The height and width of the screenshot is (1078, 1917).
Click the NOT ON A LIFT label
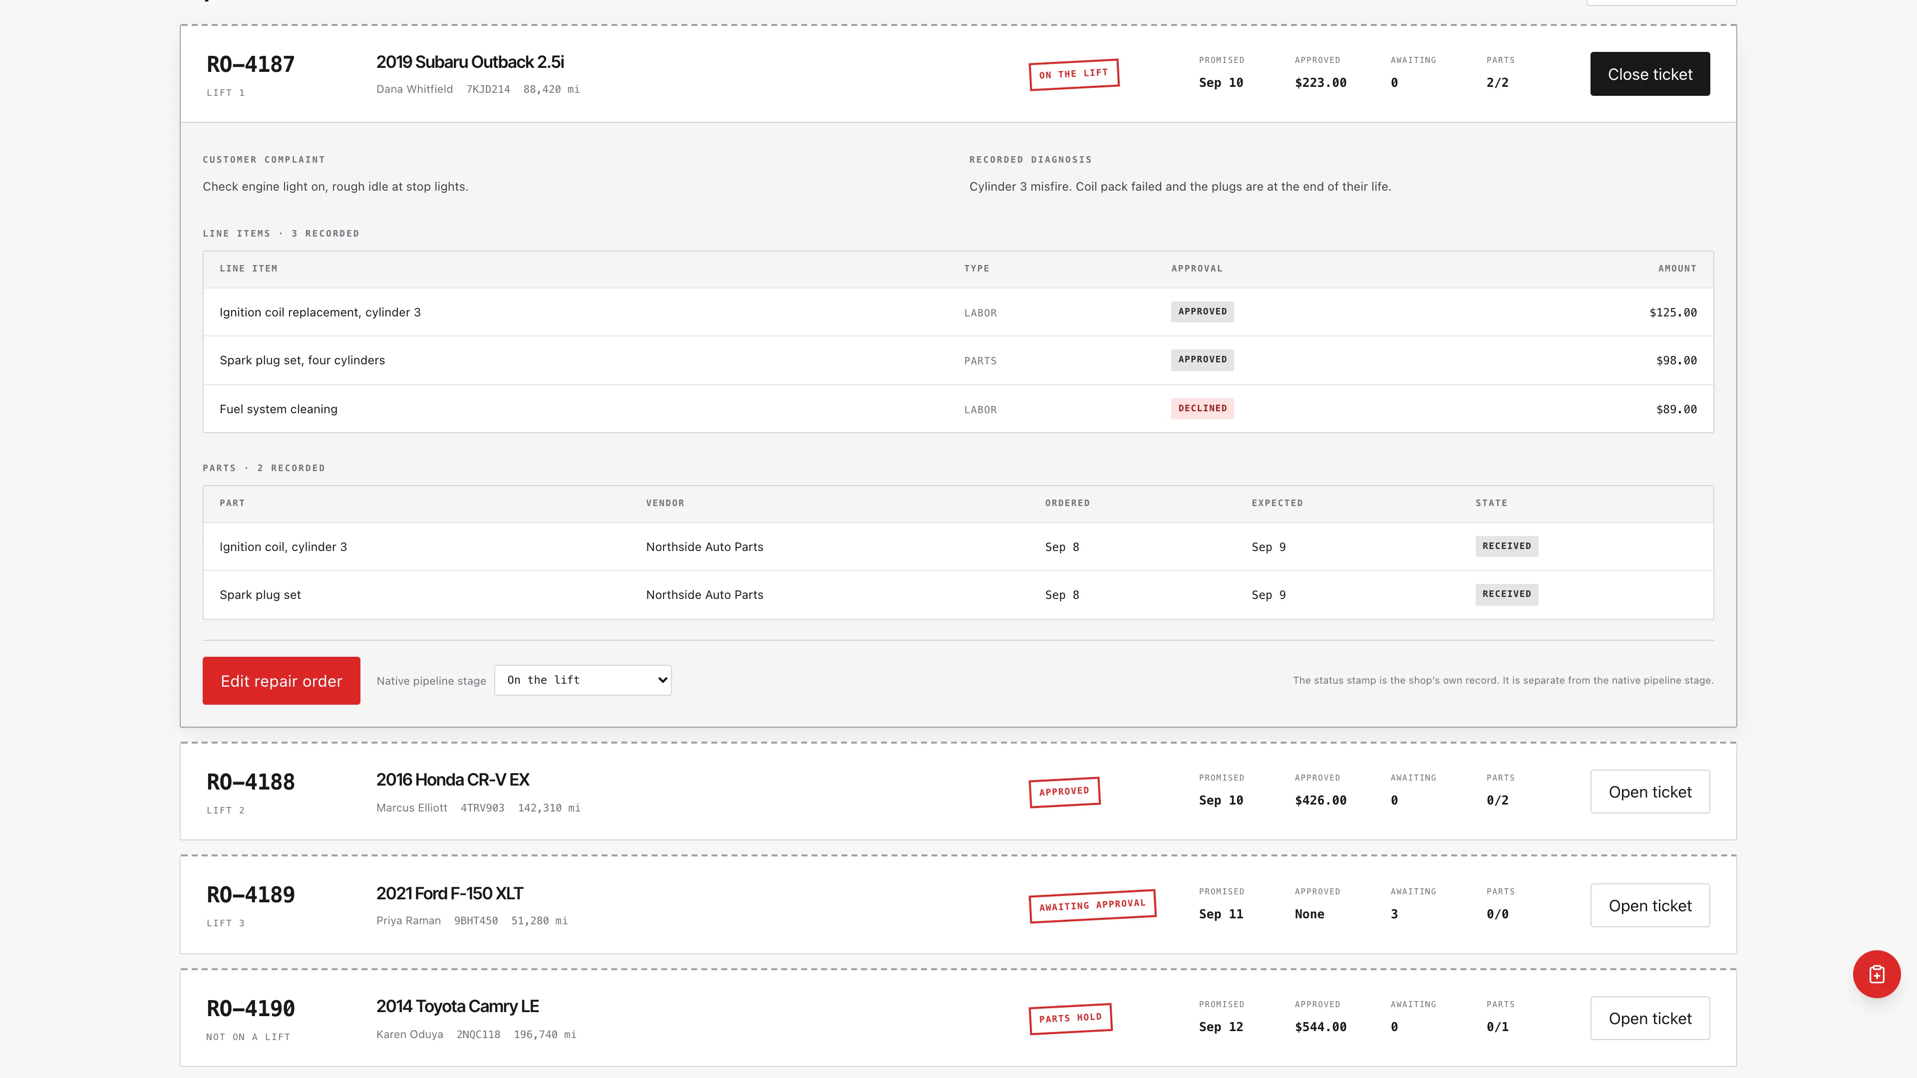click(x=248, y=1037)
